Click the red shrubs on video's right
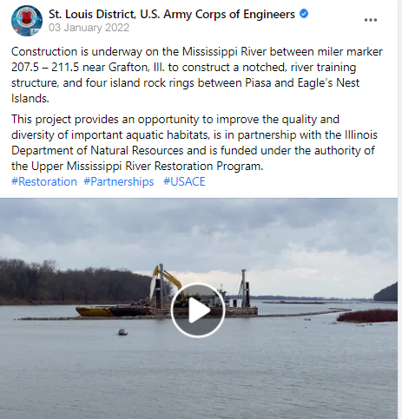The height and width of the screenshot is (419, 402). pos(367,316)
